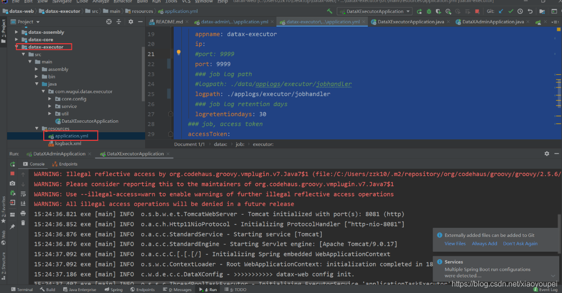
Task: Switch to DataXAdminApplication run tab
Action: 59,154
